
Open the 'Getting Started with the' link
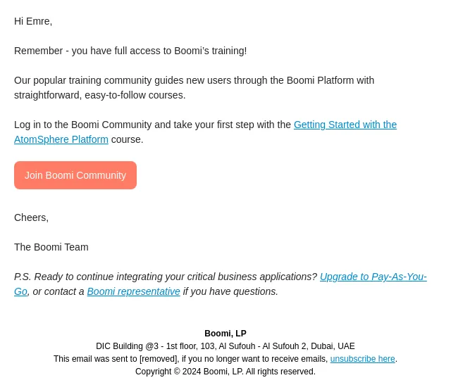[x=345, y=125]
